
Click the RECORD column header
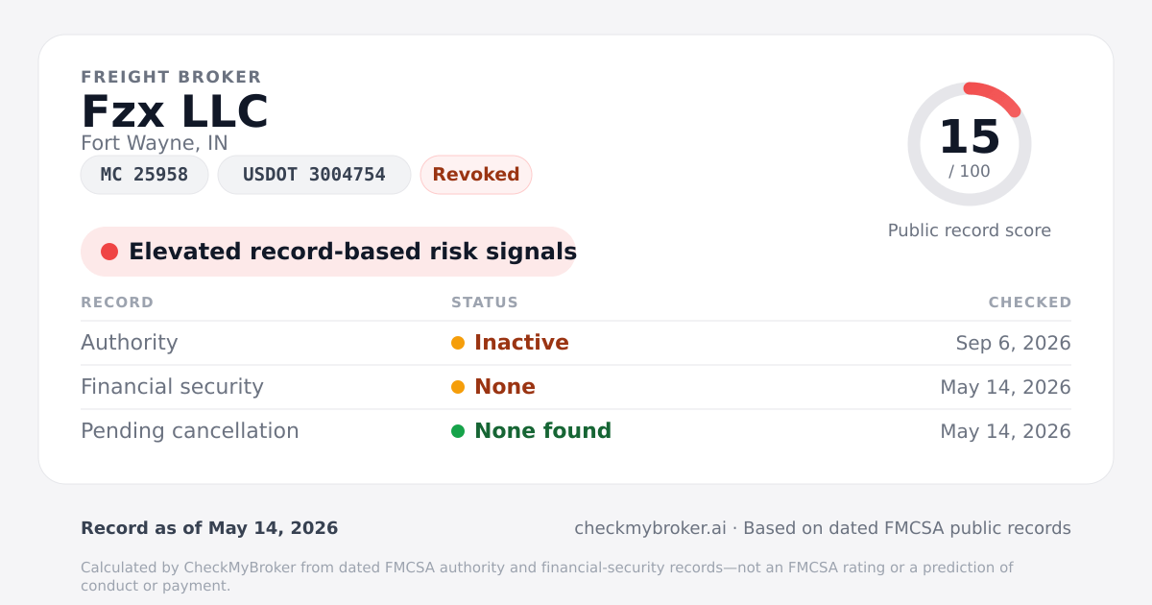coord(117,302)
